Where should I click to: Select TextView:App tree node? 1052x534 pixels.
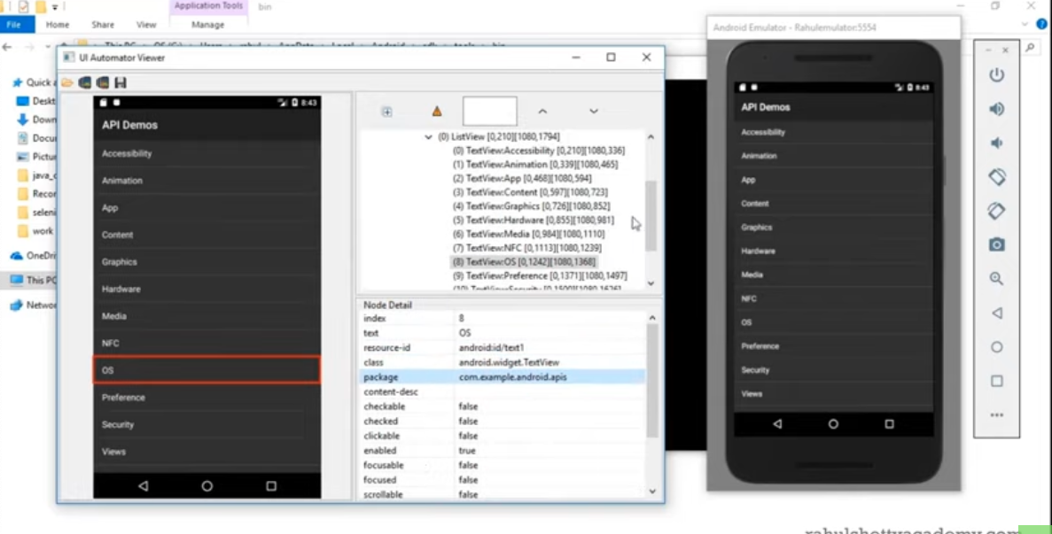coord(521,178)
